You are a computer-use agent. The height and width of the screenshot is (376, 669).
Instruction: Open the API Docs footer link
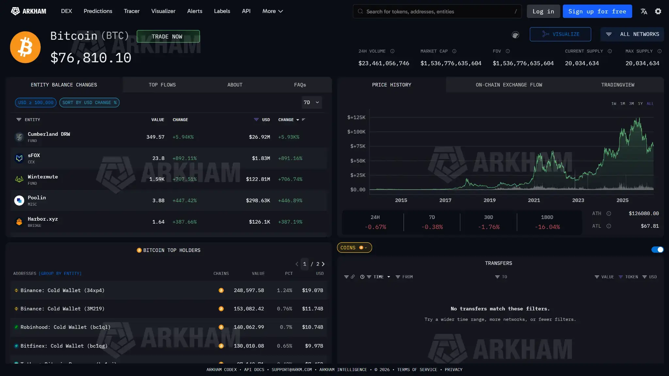254,370
